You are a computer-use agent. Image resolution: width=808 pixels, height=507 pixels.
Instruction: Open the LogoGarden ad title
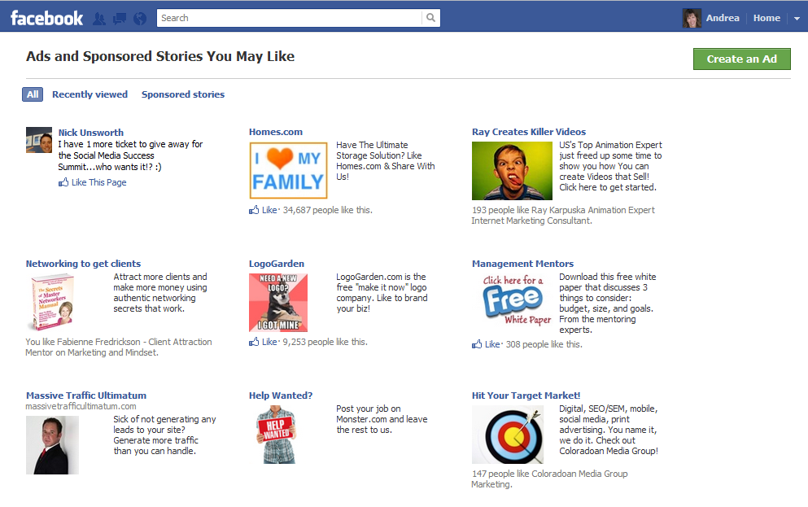[276, 264]
